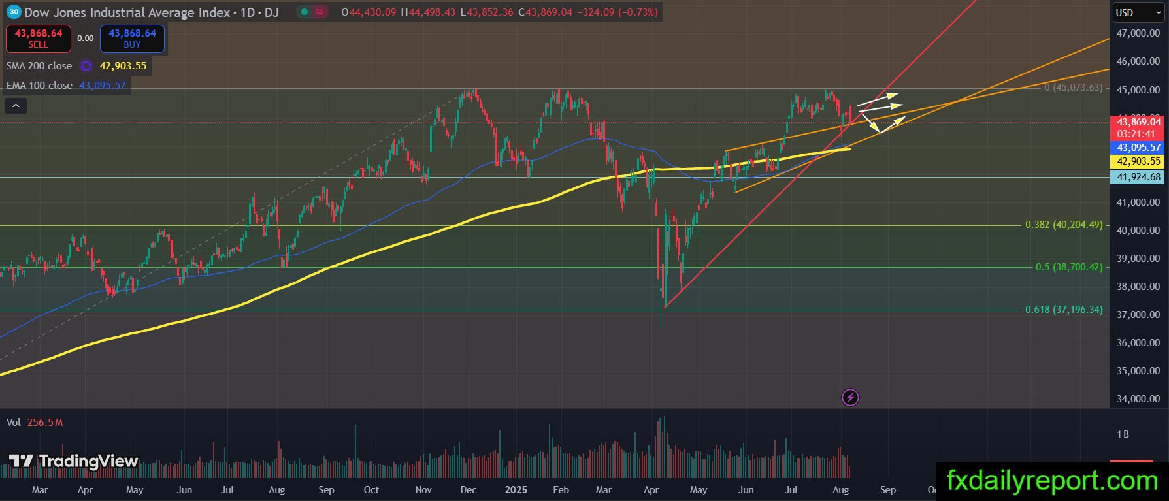Select the EMA 100 close legend label
This screenshot has height=501, width=1169.
coord(39,86)
